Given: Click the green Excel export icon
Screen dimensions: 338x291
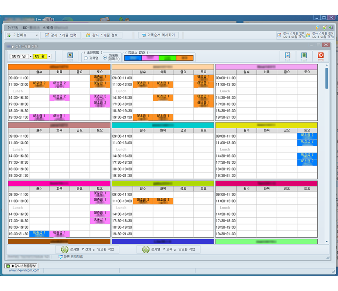Looking at the screenshot, I should (304, 55).
